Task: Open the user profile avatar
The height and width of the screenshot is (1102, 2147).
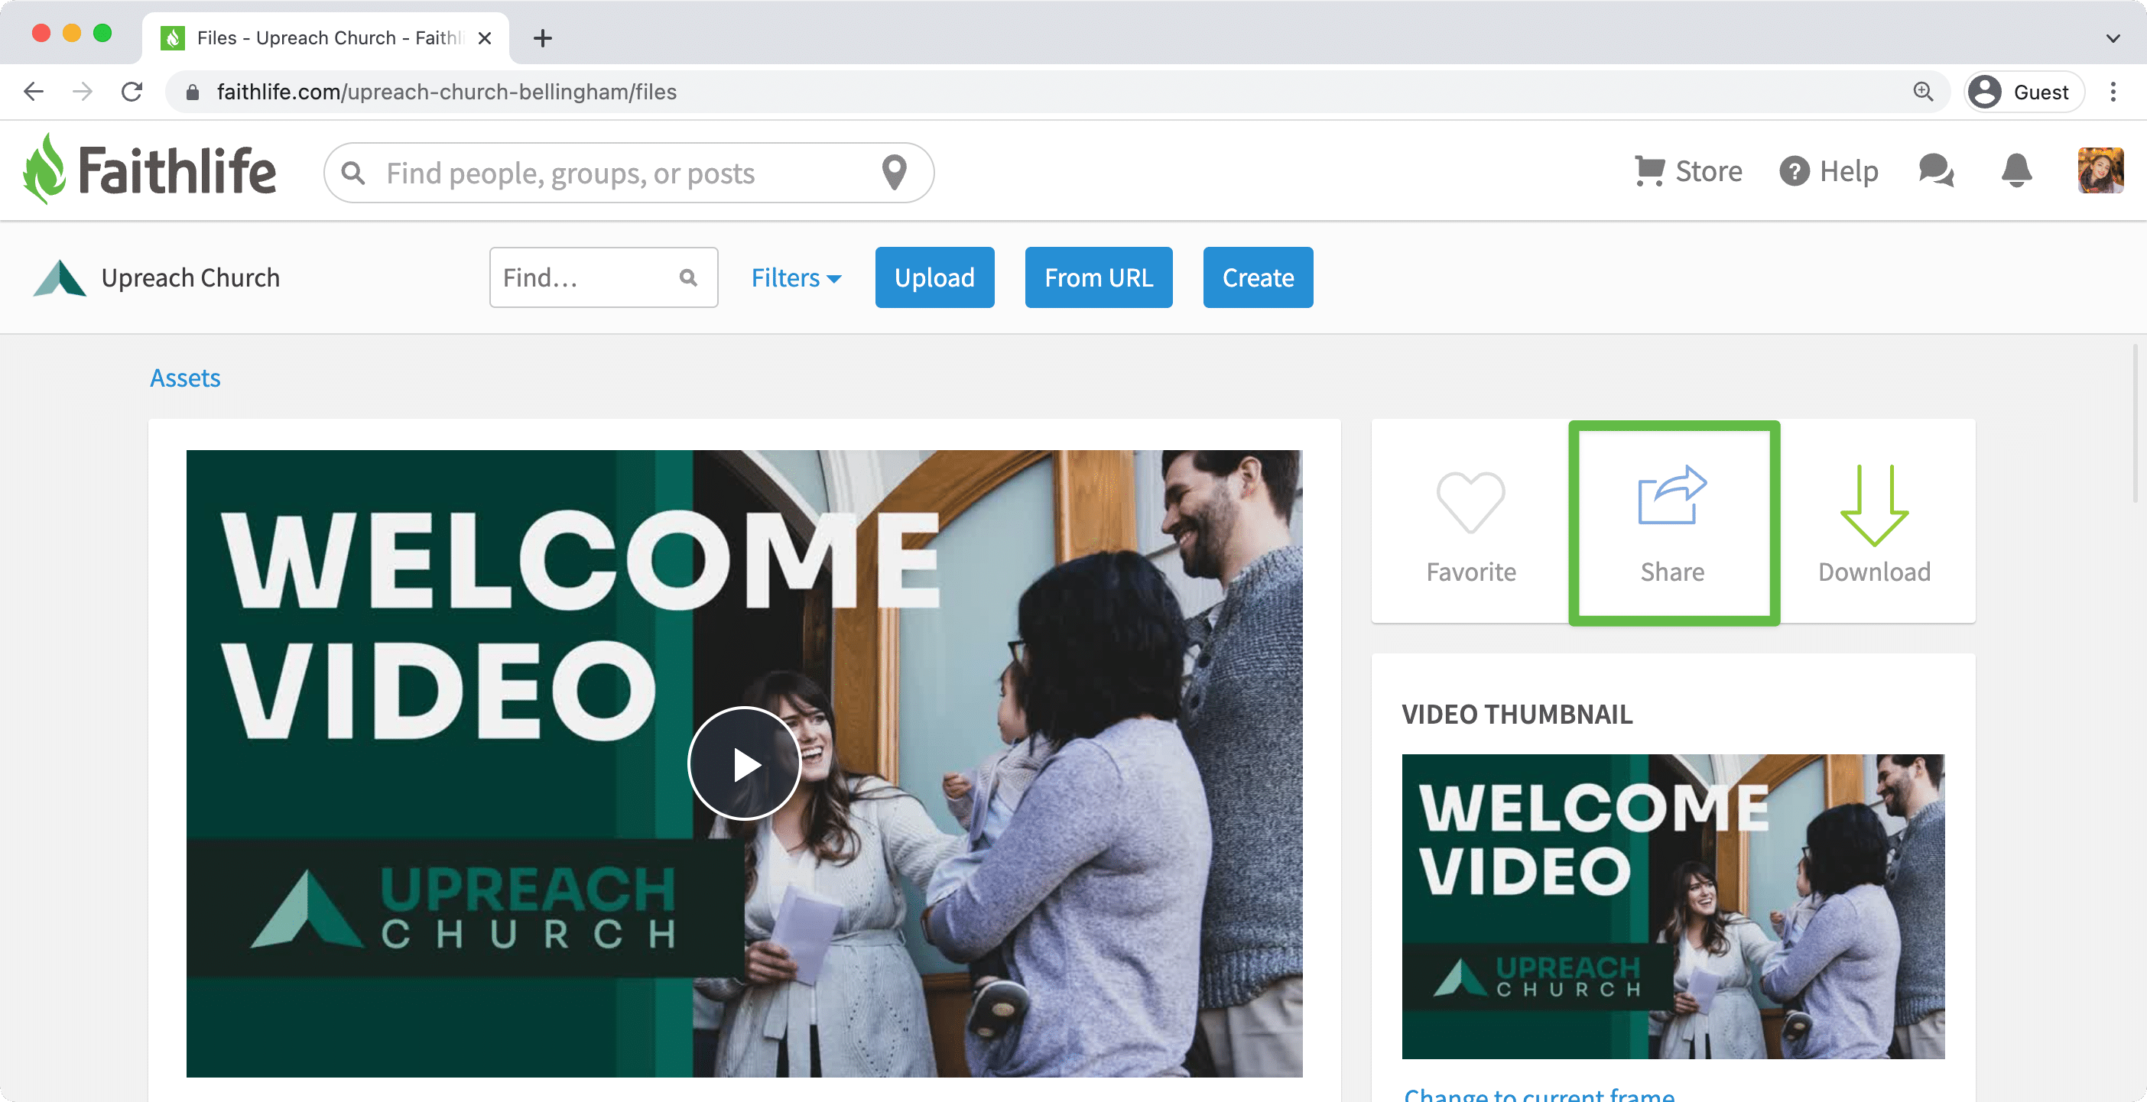Action: (x=2100, y=170)
